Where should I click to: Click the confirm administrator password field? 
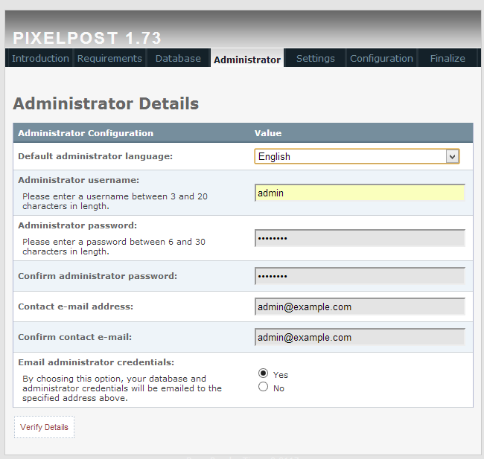(360, 276)
